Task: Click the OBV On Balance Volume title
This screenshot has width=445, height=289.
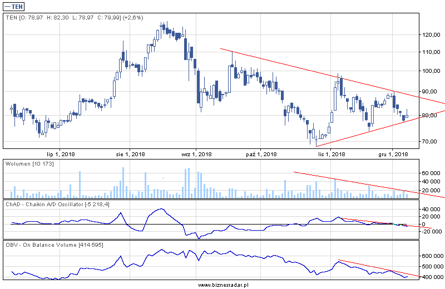Action: click(56, 245)
